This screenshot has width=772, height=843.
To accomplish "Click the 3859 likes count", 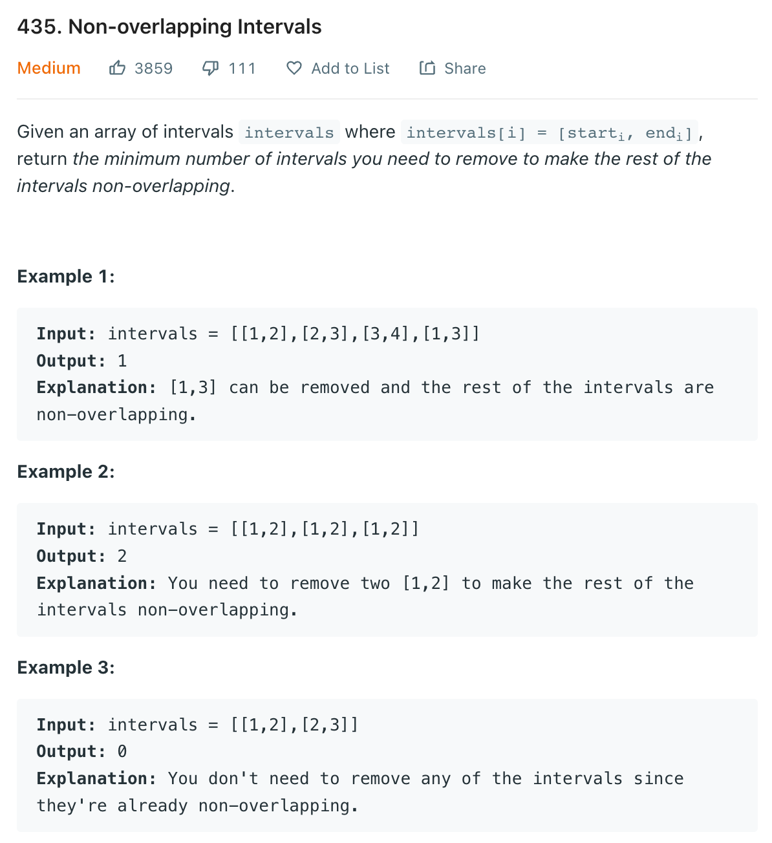I will [x=154, y=69].
